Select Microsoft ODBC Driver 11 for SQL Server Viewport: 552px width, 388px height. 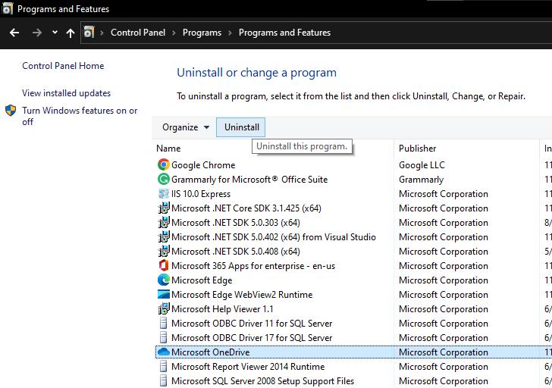(252, 324)
